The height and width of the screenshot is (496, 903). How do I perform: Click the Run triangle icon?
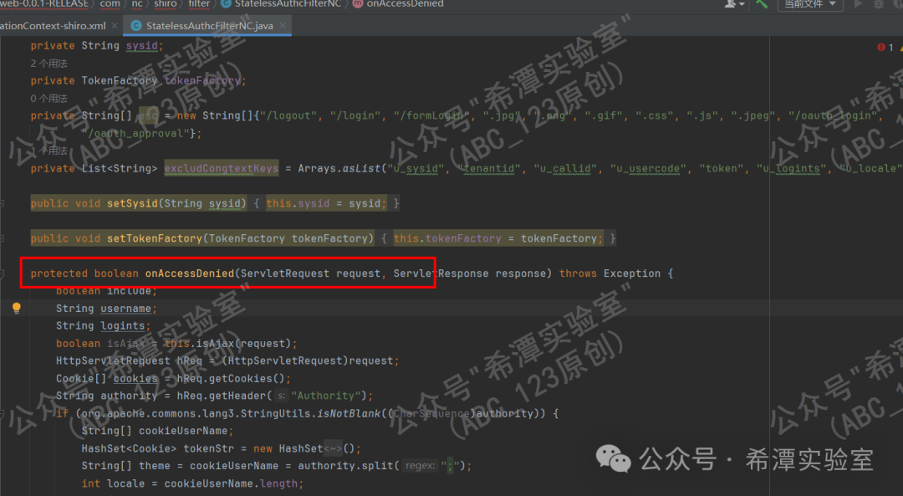point(858,4)
